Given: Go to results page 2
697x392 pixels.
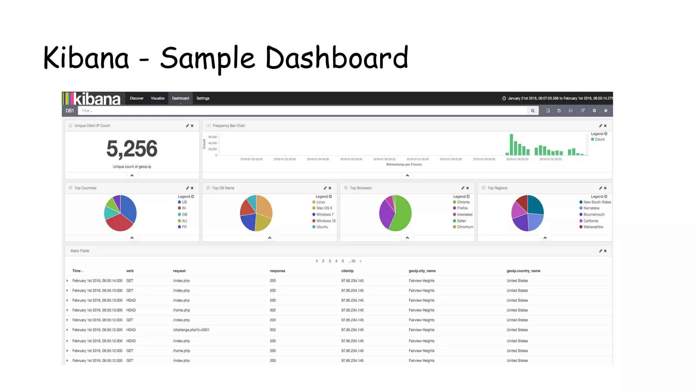Looking at the screenshot, I should 323,261.
